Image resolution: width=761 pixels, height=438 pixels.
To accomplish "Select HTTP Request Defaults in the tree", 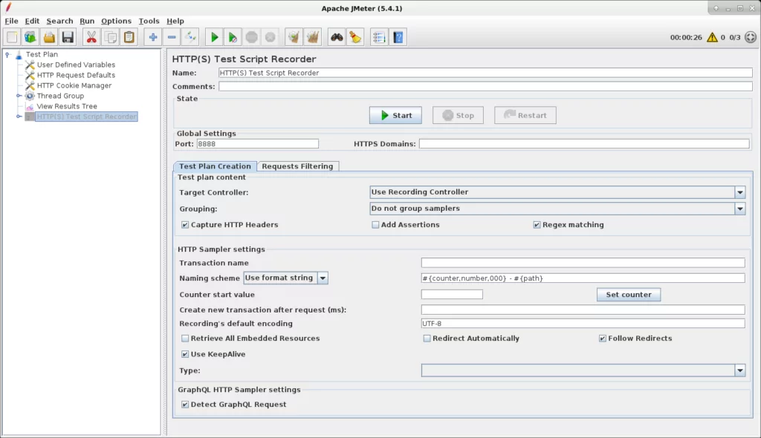I will (76, 75).
